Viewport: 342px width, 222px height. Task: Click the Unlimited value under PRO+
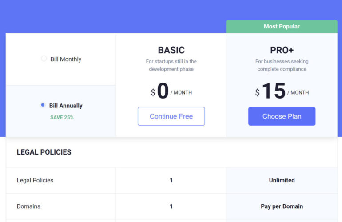282,180
